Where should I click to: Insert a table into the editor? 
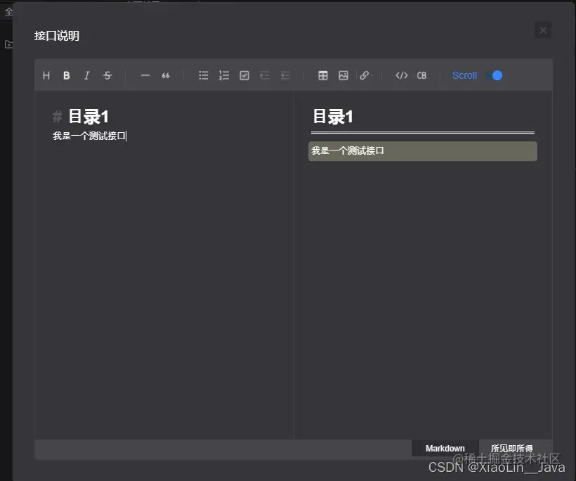(323, 75)
